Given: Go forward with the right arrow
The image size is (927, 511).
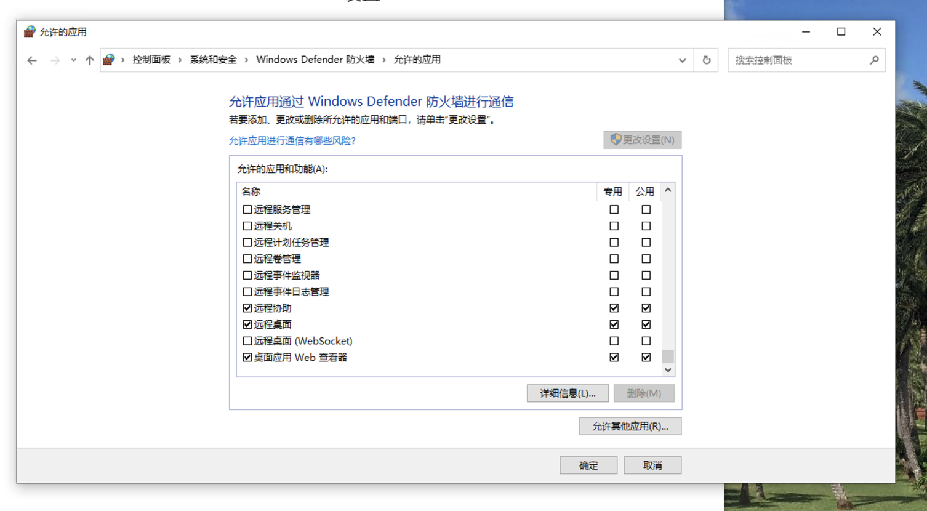Looking at the screenshot, I should point(55,60).
